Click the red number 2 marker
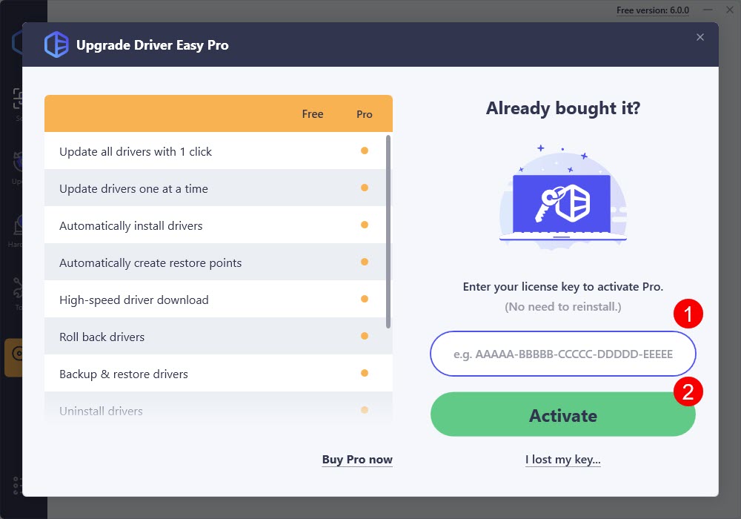The width and height of the screenshot is (741, 519). pos(688,391)
